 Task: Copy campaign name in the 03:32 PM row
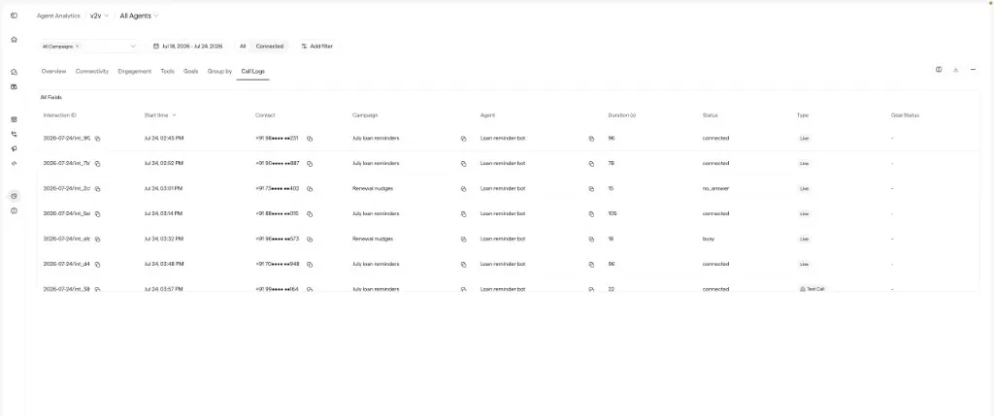[x=463, y=240]
